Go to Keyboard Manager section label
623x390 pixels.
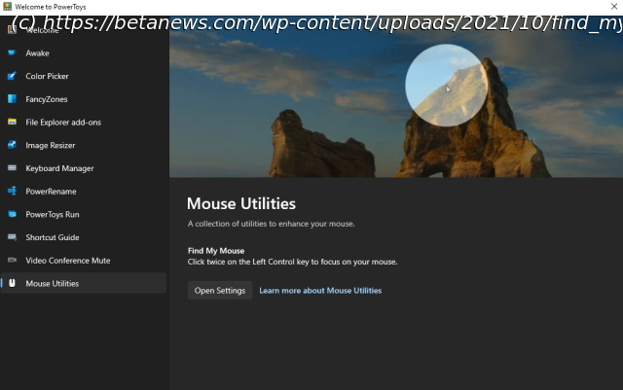point(59,168)
